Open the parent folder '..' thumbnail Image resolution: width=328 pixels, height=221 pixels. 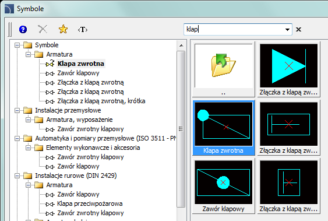tap(223, 69)
